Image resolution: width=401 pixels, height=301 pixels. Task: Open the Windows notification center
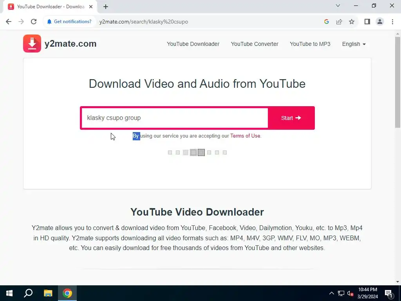[x=388, y=293]
